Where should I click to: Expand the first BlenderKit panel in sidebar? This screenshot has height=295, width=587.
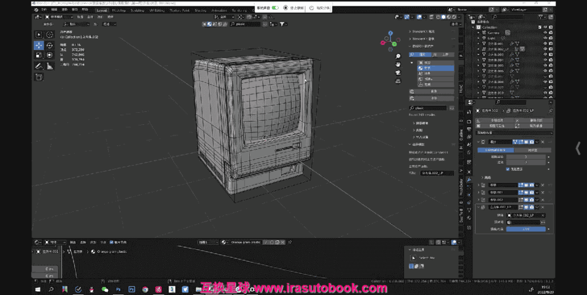click(410, 32)
